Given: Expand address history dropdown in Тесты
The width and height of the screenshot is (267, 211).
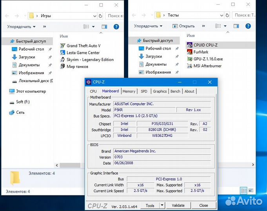Looking at the screenshot, I should coord(222,15).
